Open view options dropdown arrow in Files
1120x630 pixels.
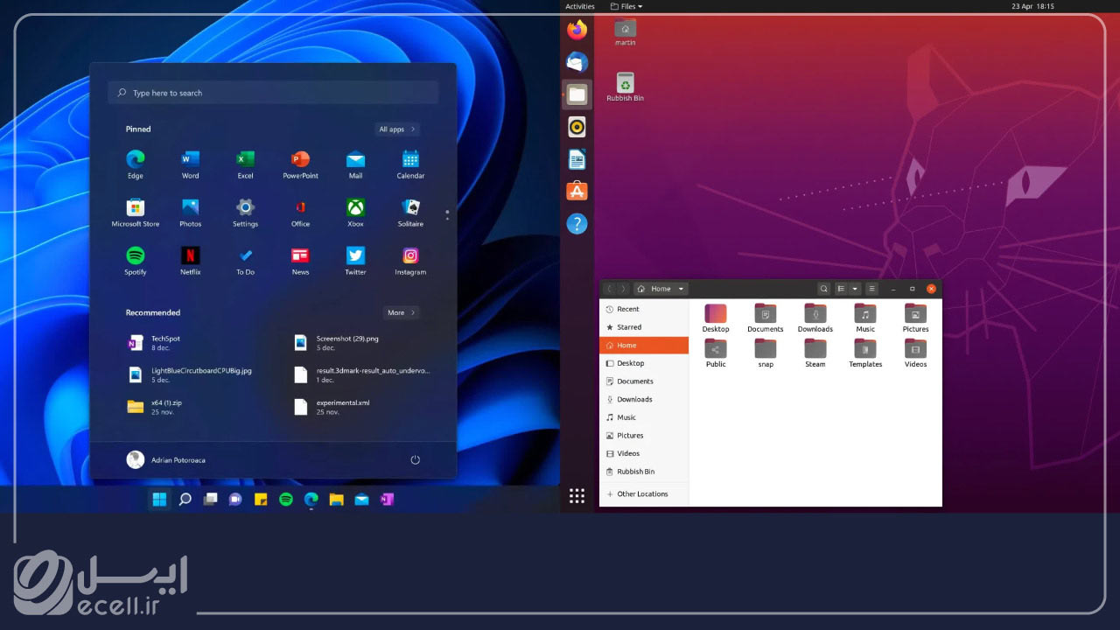(x=855, y=289)
